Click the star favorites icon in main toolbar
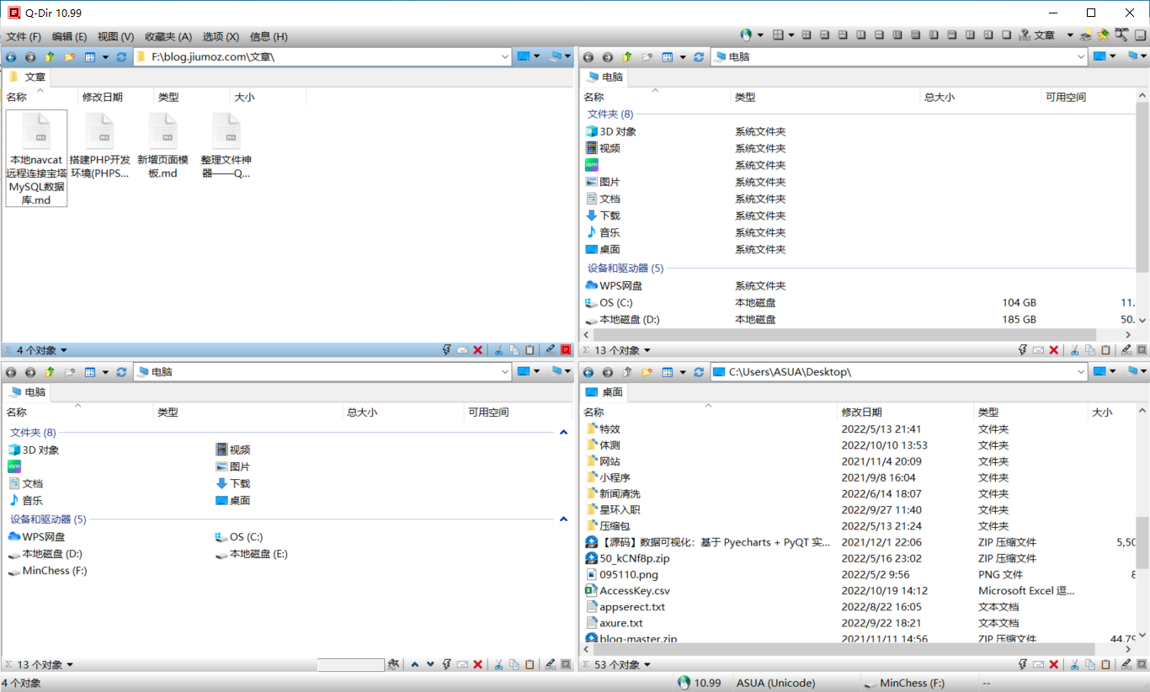Screen dimensions: 1150x692 click(1103, 35)
